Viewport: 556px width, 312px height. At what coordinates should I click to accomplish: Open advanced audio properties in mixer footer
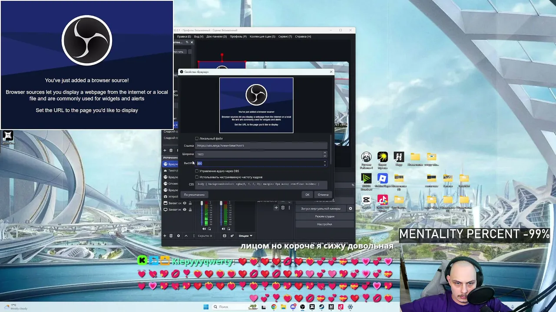tap(232, 236)
